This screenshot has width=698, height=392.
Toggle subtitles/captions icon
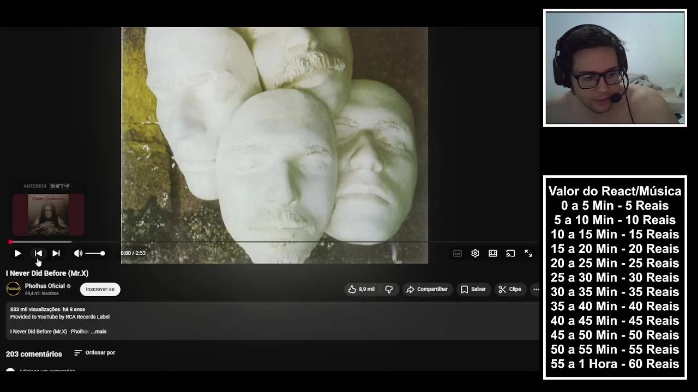coord(458,253)
